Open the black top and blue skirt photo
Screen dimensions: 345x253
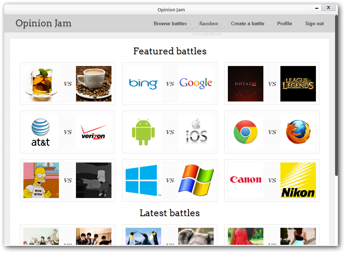tap(298, 236)
